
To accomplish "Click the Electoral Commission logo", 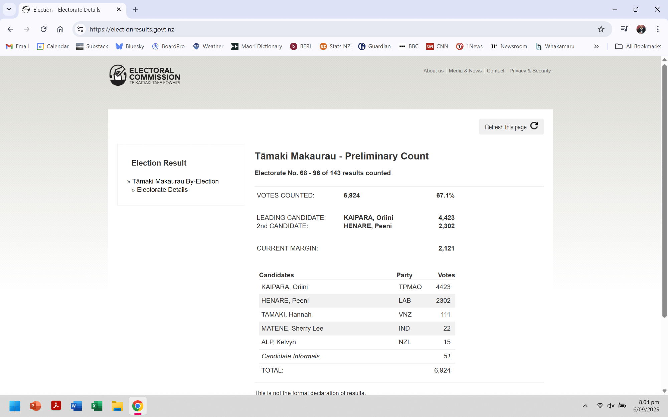I will click(145, 75).
